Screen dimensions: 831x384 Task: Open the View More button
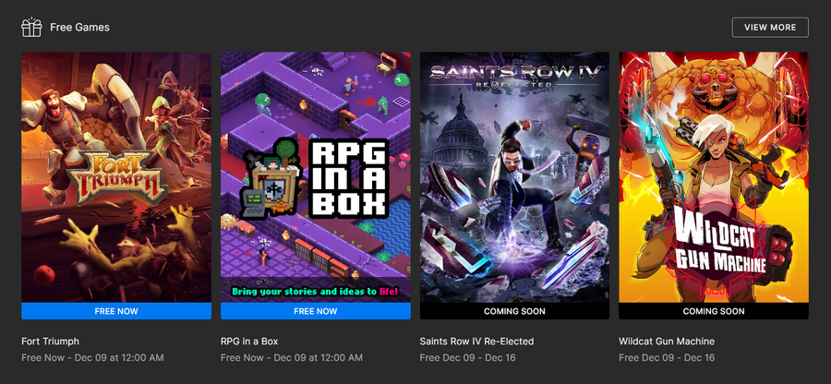tap(770, 28)
